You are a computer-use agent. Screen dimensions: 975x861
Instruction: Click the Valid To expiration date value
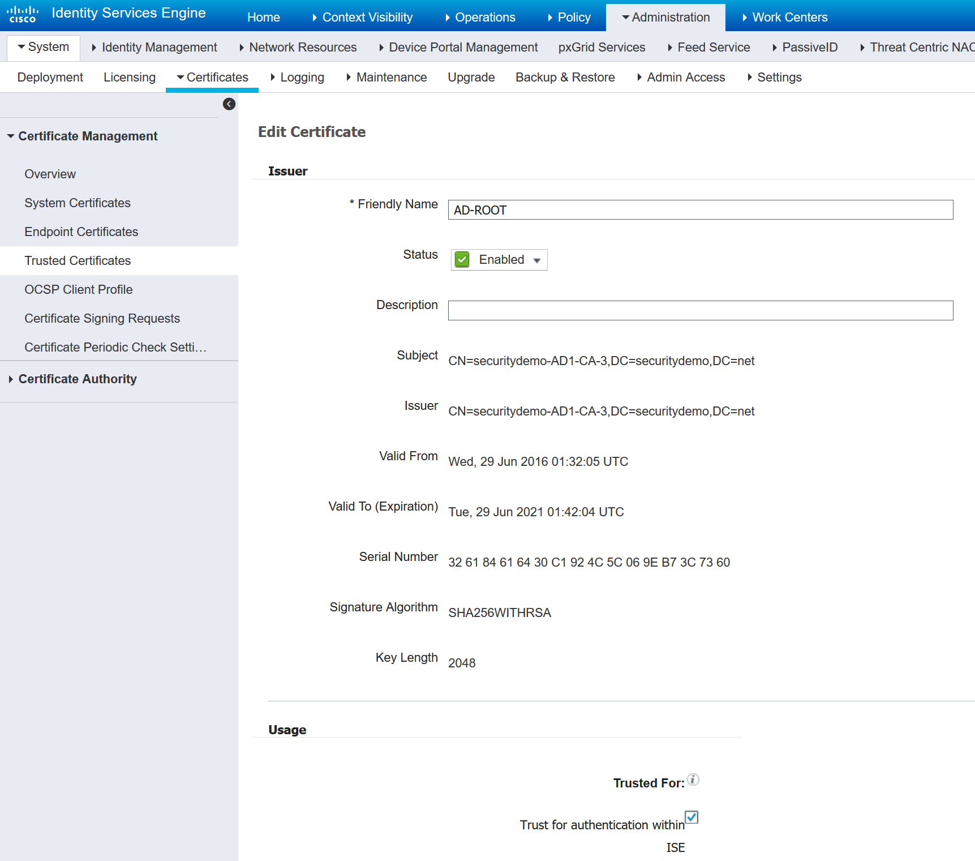pyautogui.click(x=536, y=512)
